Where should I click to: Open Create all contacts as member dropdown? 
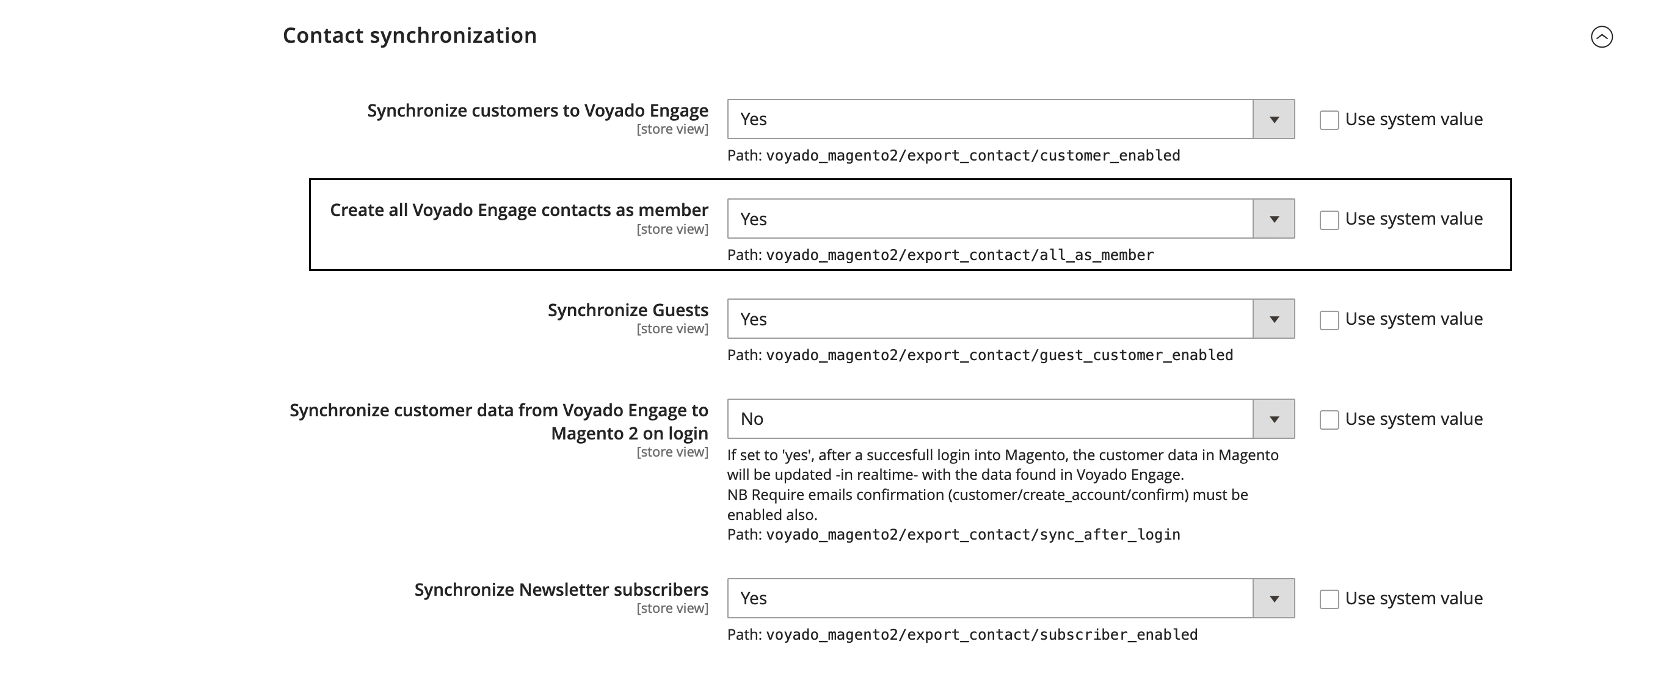[1011, 219]
